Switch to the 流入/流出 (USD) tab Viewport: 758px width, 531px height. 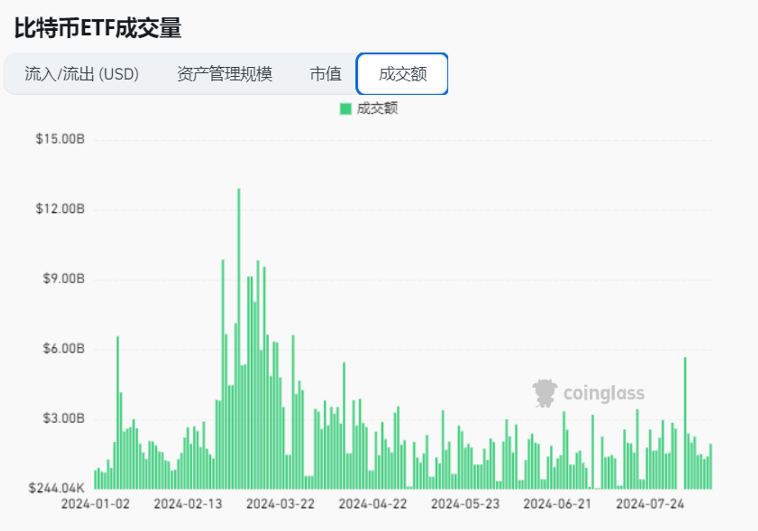[x=82, y=74]
